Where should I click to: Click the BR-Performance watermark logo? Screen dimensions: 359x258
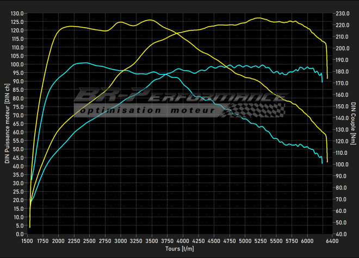(x=179, y=97)
